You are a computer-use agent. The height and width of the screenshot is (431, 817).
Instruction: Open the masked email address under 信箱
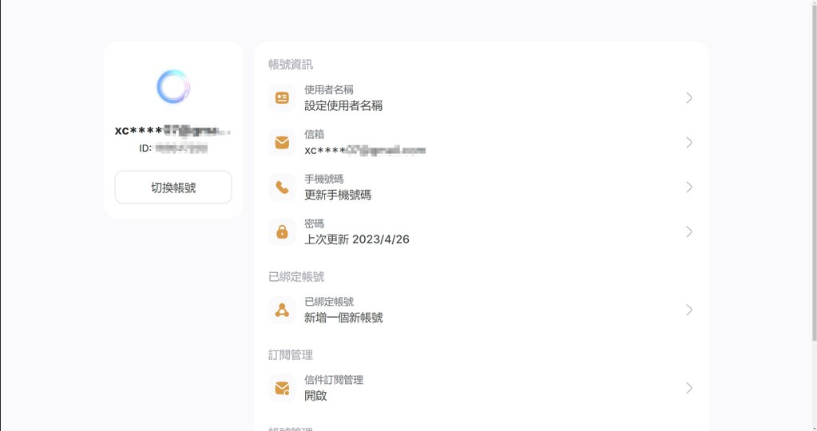coord(364,150)
